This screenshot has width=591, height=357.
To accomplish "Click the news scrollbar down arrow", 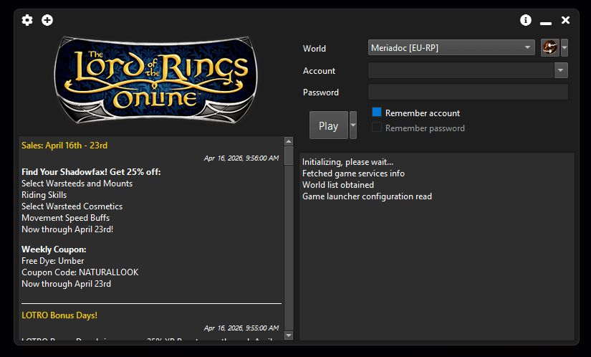I will pyautogui.click(x=289, y=335).
